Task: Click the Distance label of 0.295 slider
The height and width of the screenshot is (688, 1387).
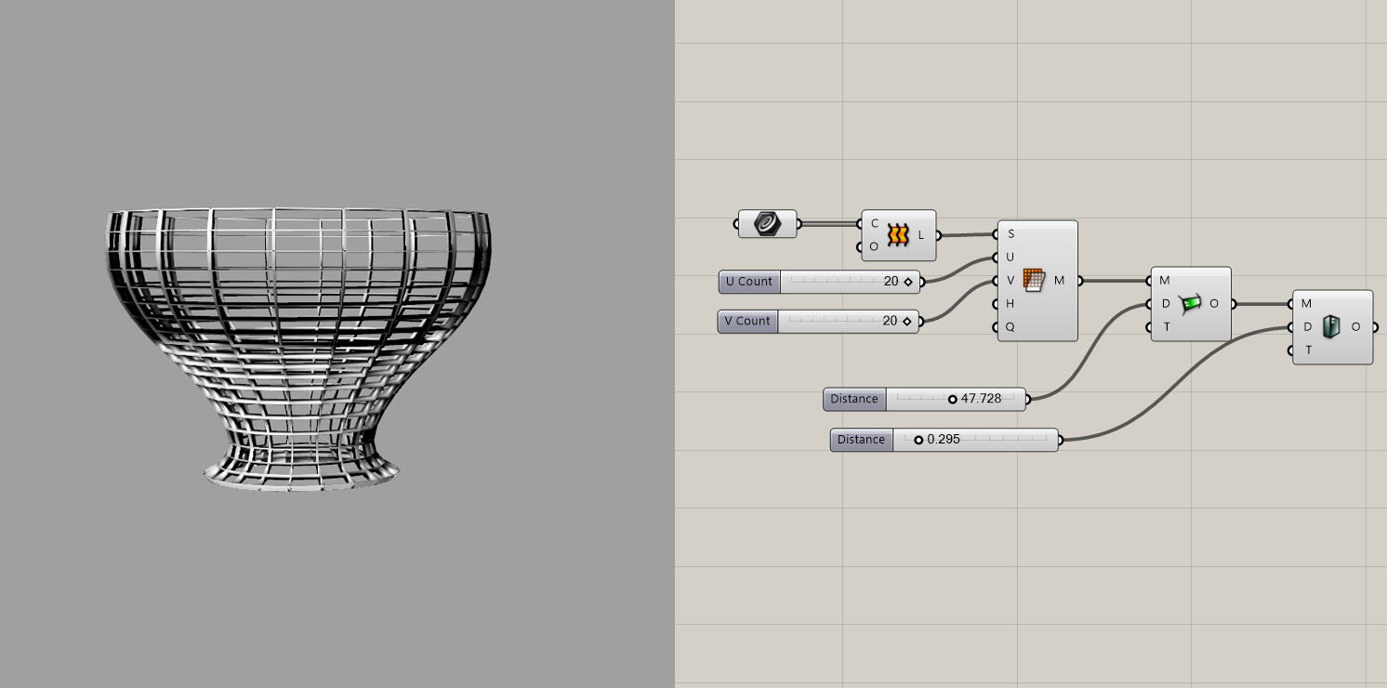Action: pyautogui.click(x=861, y=440)
